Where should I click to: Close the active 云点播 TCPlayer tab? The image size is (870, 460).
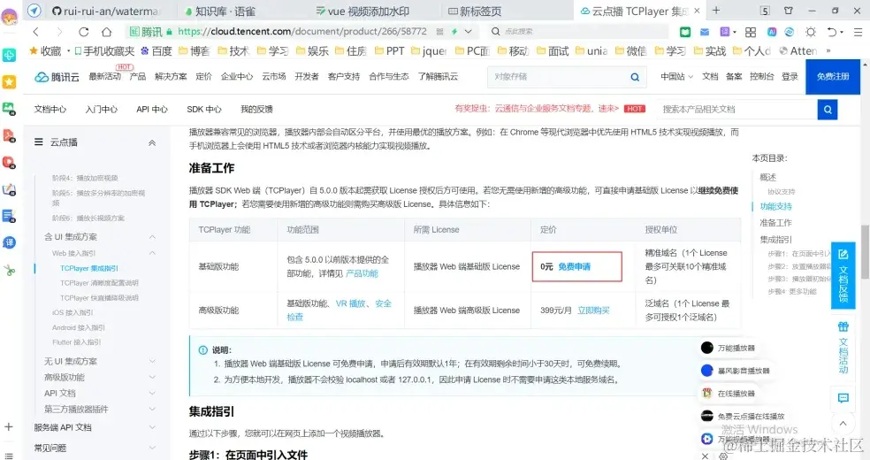click(x=697, y=11)
